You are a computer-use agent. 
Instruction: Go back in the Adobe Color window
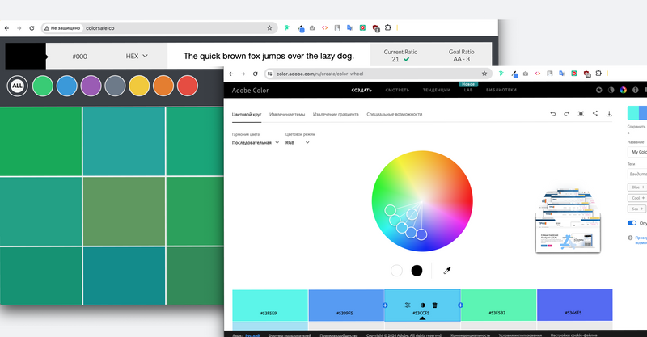click(231, 74)
